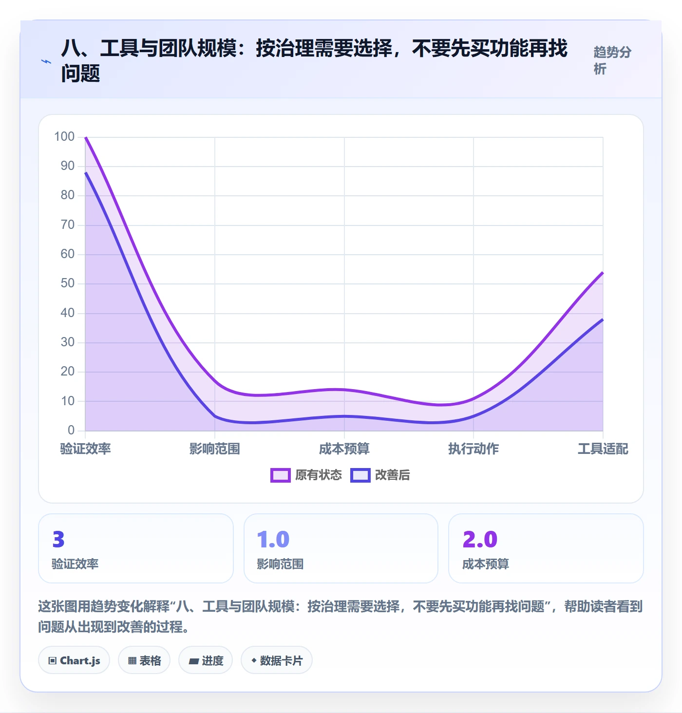The height and width of the screenshot is (713, 682).
Task: Click the 0 y-axis value
Action: click(x=71, y=430)
